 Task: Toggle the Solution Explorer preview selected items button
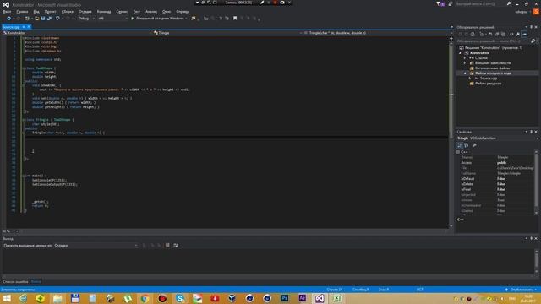coord(524,34)
